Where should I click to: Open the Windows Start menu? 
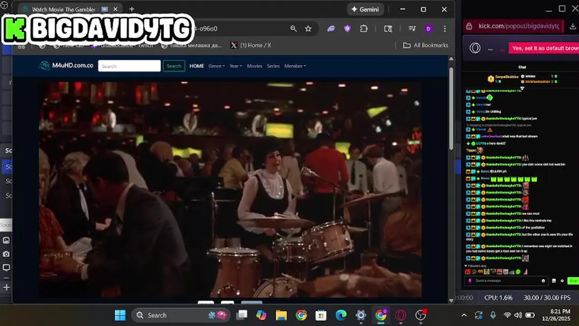[x=120, y=315]
